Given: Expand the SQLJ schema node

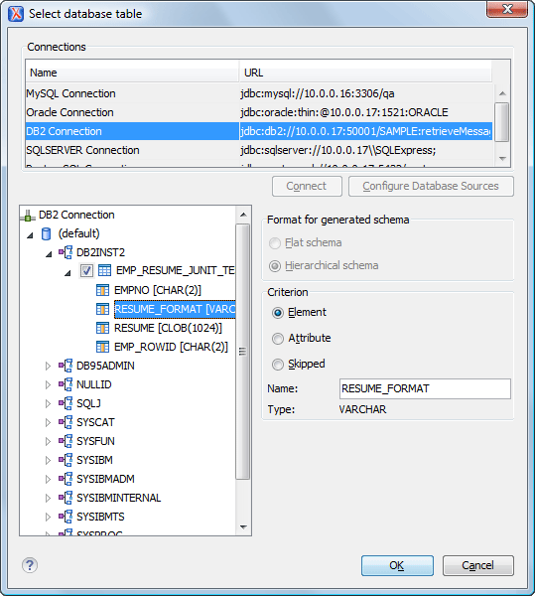Looking at the screenshot, I should (48, 403).
